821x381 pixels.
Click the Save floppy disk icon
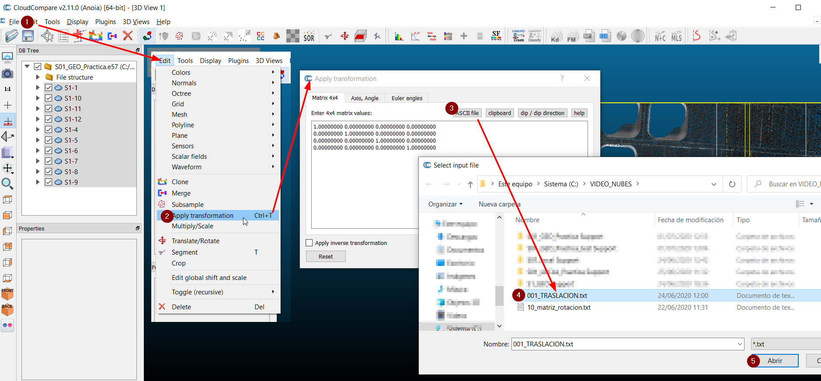point(28,35)
